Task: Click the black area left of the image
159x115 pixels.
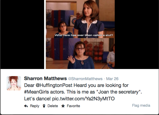Action: (x=22, y=34)
